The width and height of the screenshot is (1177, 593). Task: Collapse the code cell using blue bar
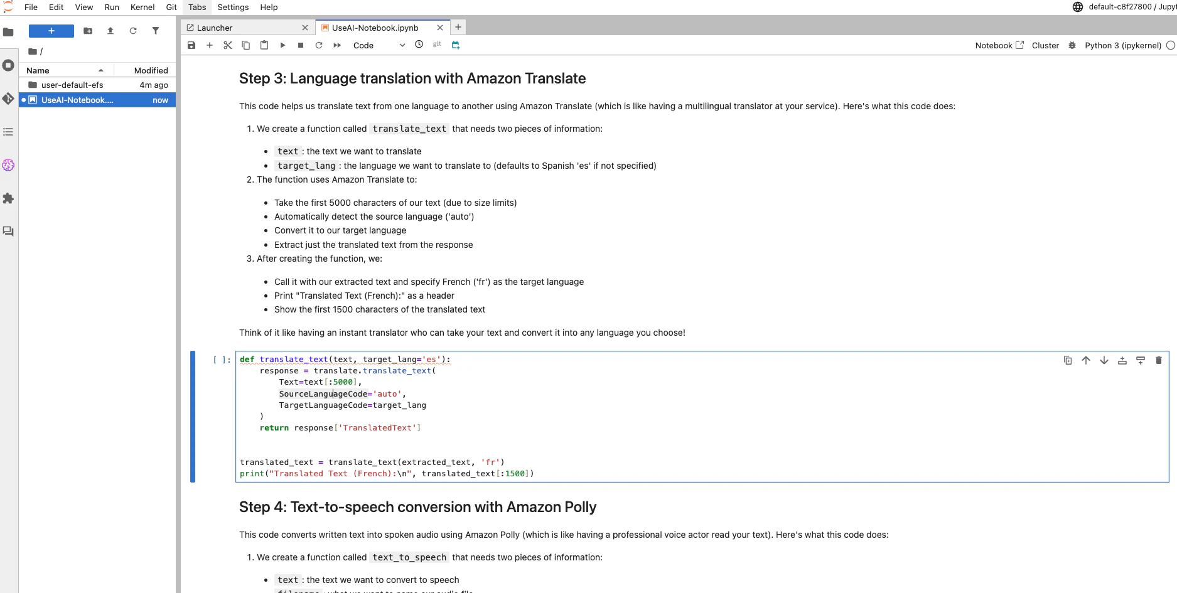(193, 417)
